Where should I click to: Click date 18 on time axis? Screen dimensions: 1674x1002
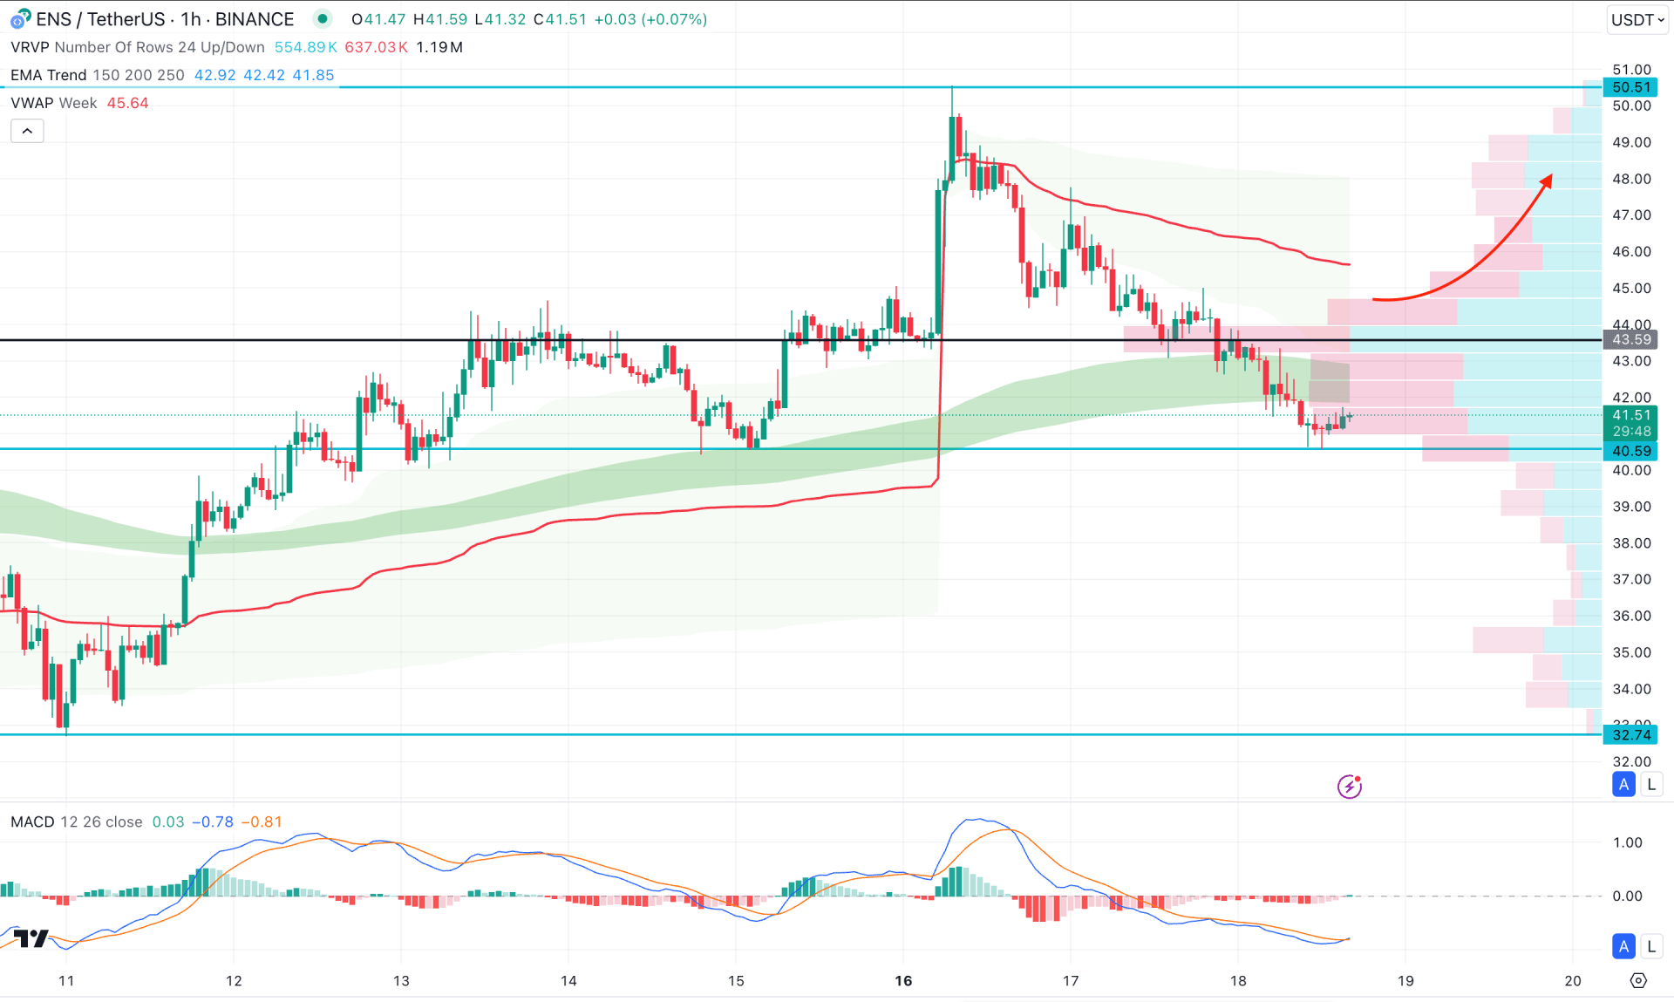(1238, 980)
